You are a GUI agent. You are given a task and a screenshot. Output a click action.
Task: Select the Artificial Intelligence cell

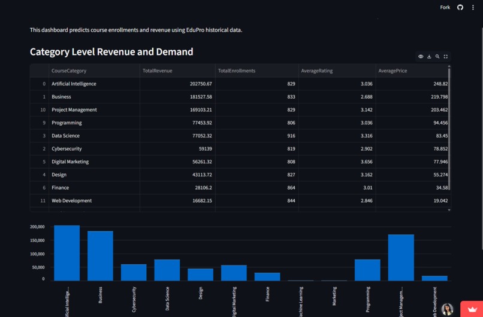coord(94,84)
